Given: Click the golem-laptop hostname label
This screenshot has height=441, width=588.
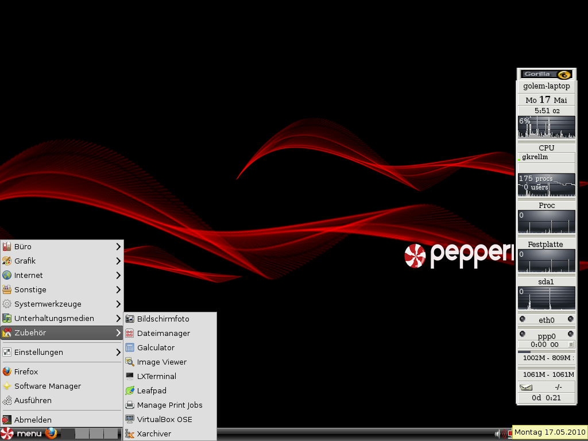Looking at the screenshot, I should (x=546, y=86).
